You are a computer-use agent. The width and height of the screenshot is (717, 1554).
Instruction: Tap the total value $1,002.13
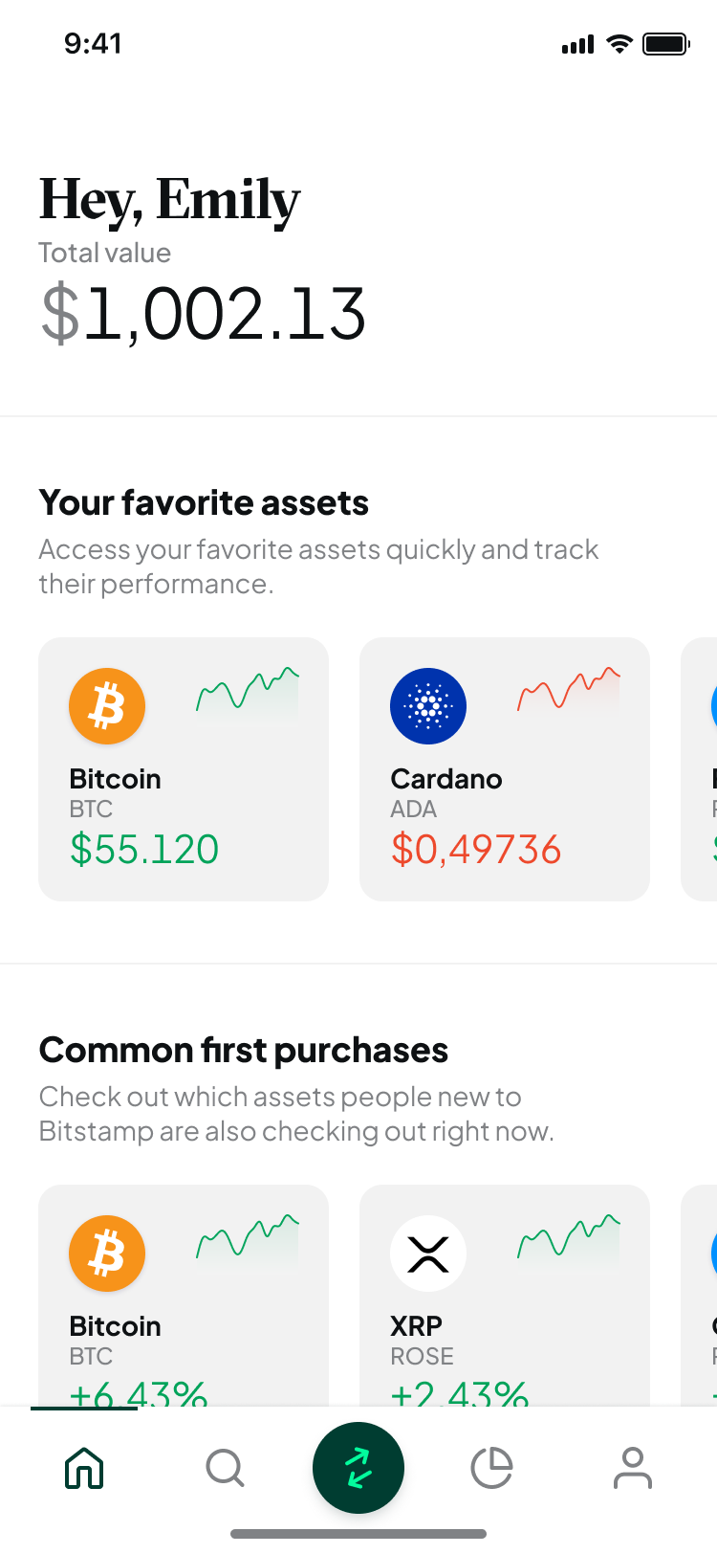[x=204, y=314]
